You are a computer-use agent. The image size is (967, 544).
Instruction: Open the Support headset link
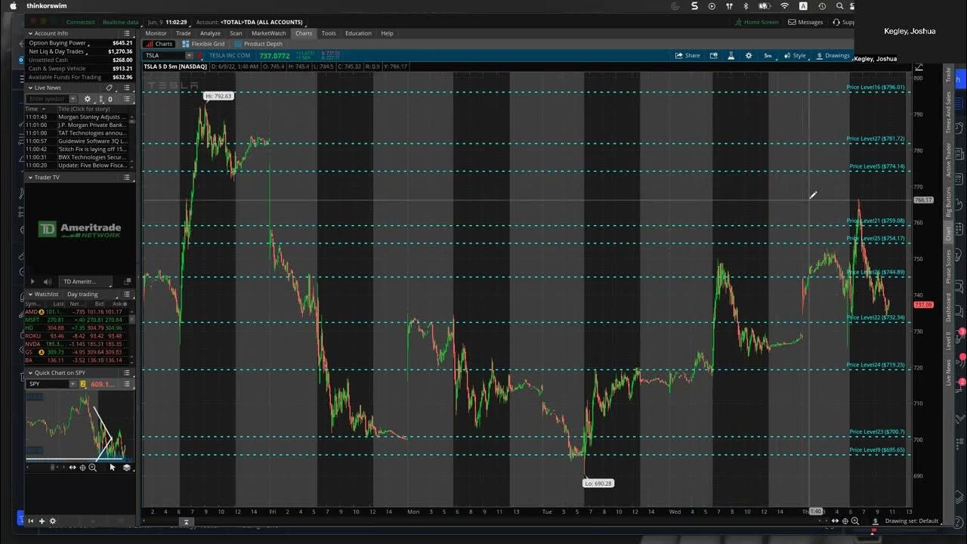click(843, 22)
